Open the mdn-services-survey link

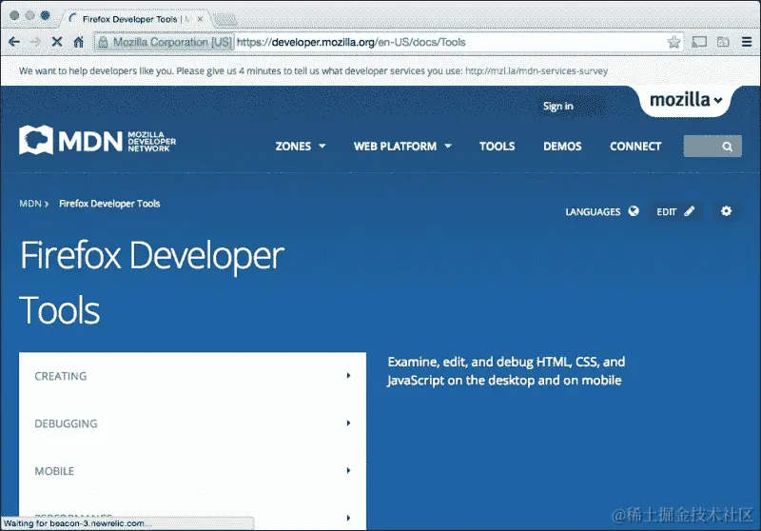click(537, 70)
